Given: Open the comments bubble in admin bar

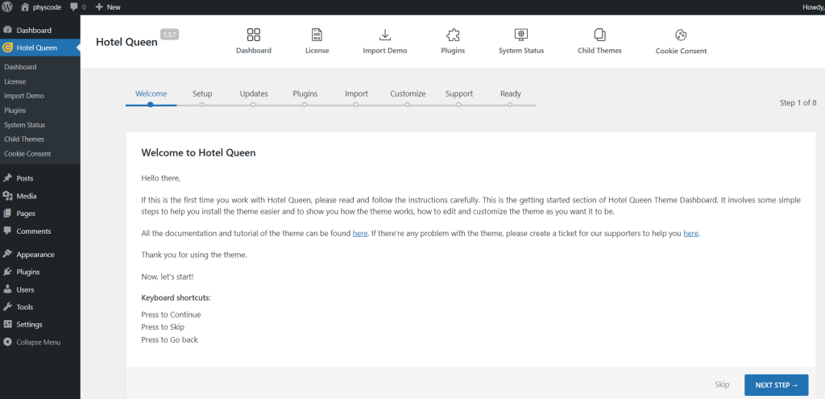Looking at the screenshot, I should coord(73,7).
